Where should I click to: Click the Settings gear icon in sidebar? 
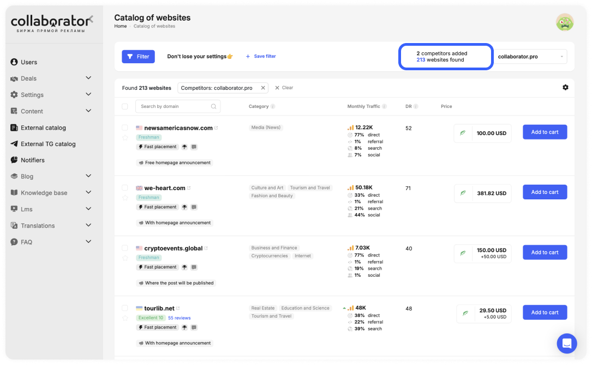tap(14, 95)
